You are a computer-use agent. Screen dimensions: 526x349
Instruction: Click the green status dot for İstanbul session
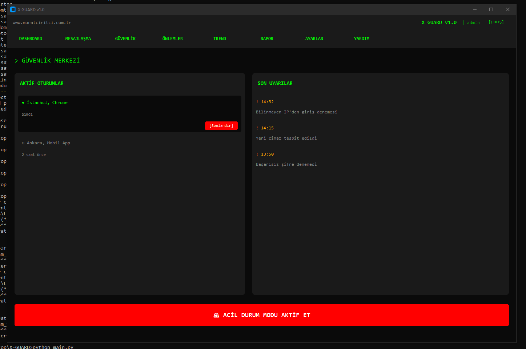pyautogui.click(x=23, y=103)
